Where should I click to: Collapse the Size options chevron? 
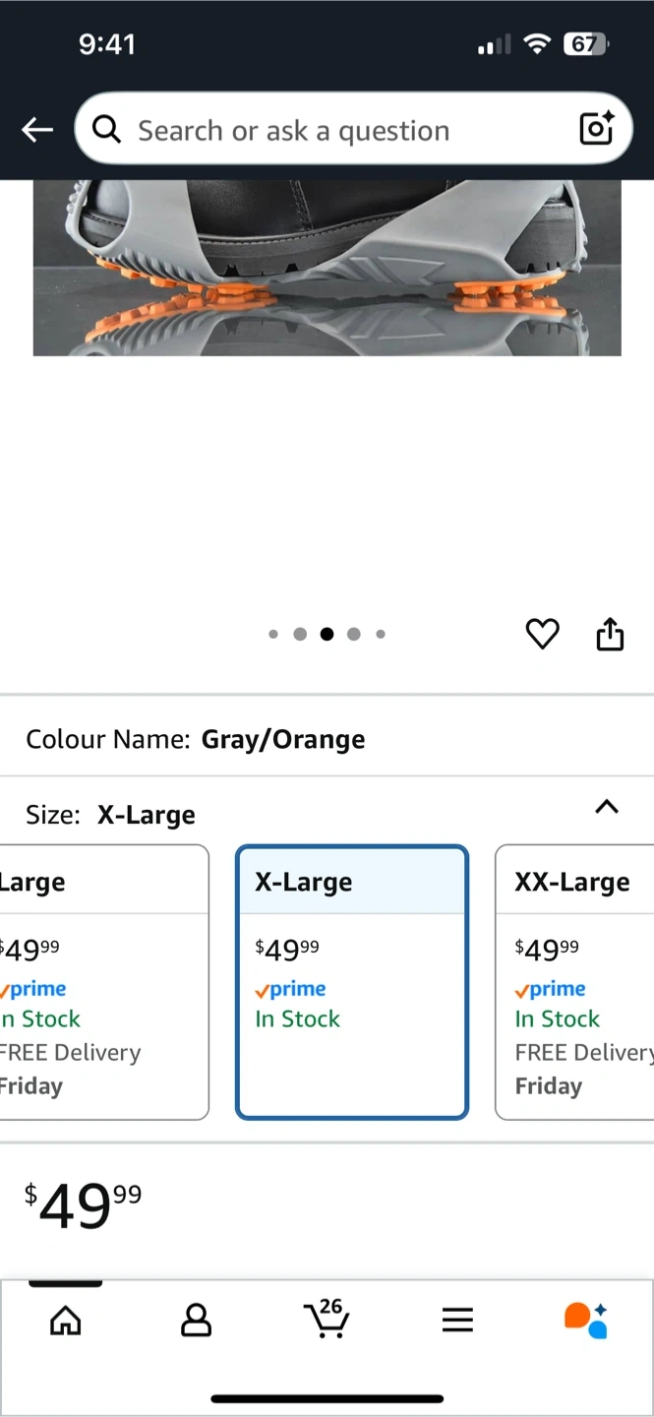point(607,807)
